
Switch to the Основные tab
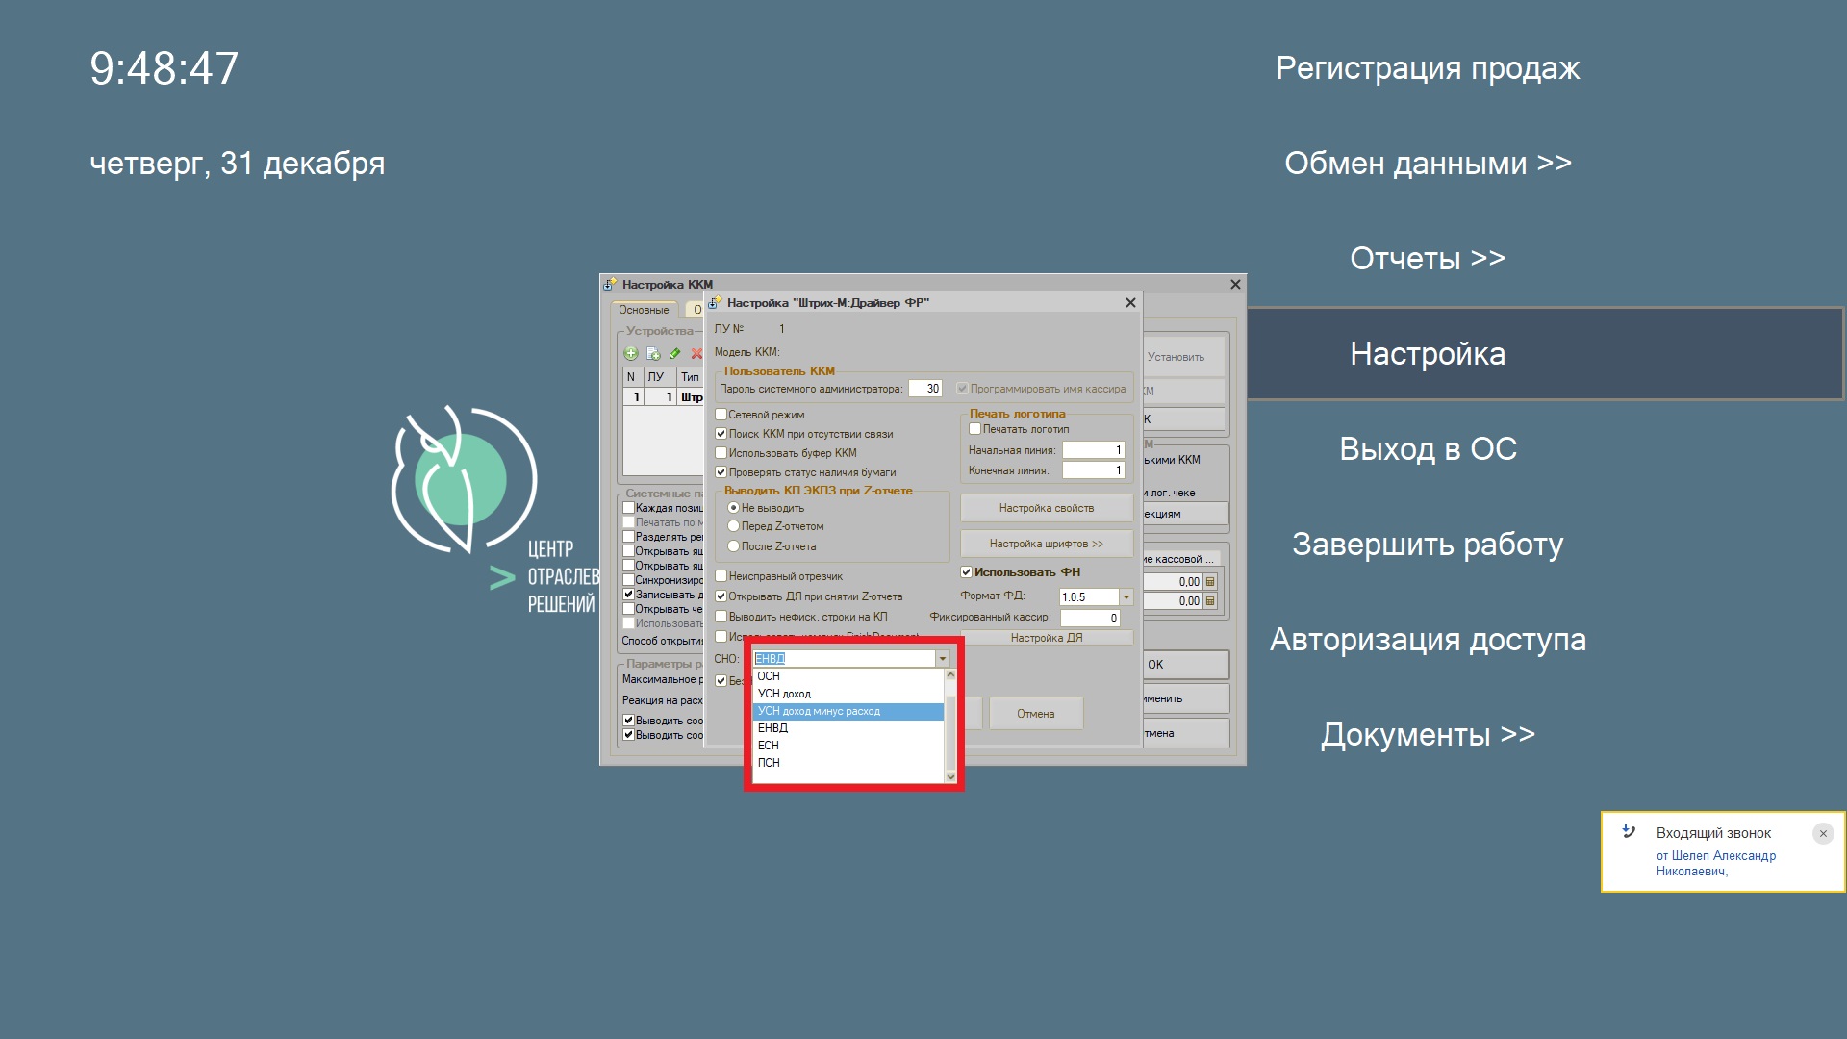(644, 310)
